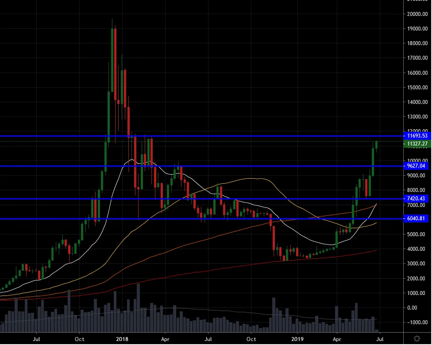Viewport: 432px width, 345px height.
Task: Click the 20000.00 price axis label
Action: (x=417, y=14)
